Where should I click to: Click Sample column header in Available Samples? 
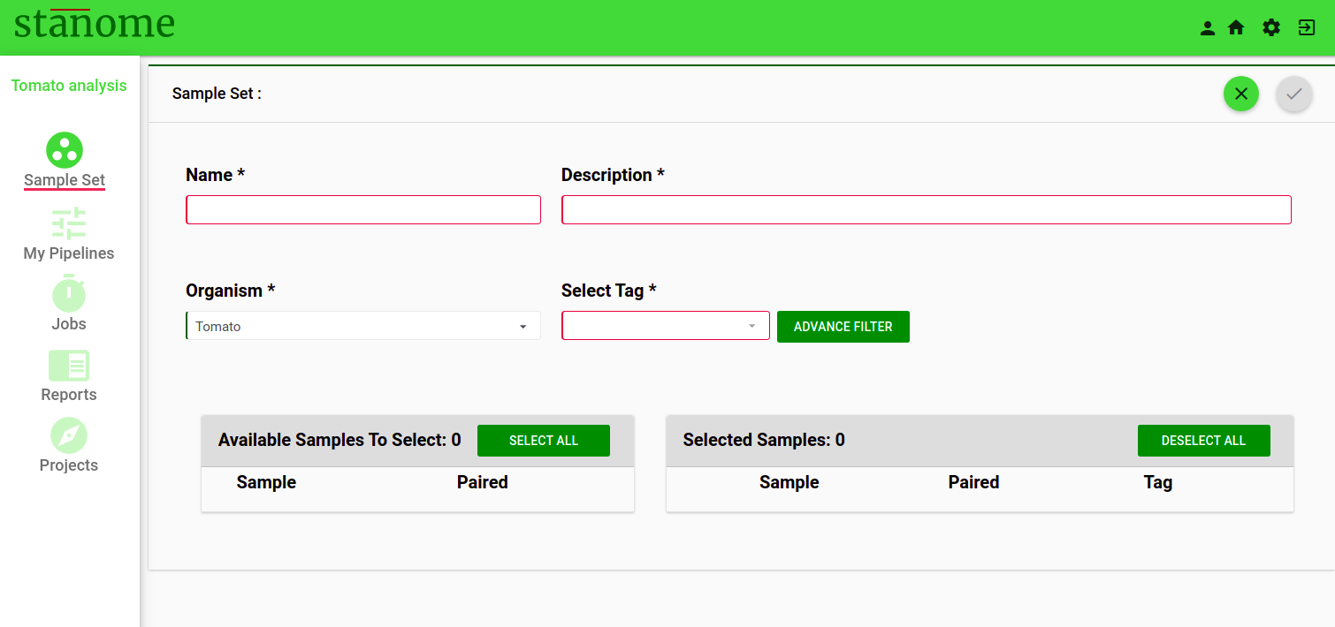coord(266,482)
